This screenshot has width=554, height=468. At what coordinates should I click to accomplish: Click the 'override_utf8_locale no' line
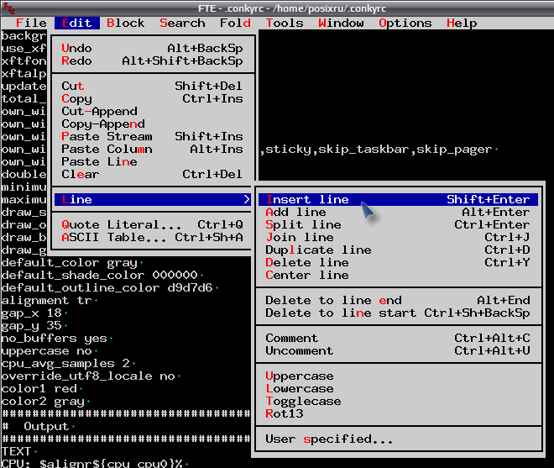coord(88,376)
